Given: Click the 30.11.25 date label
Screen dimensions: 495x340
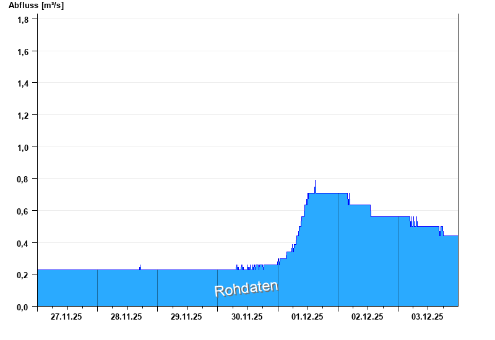Looking at the screenshot, I should (247, 317).
